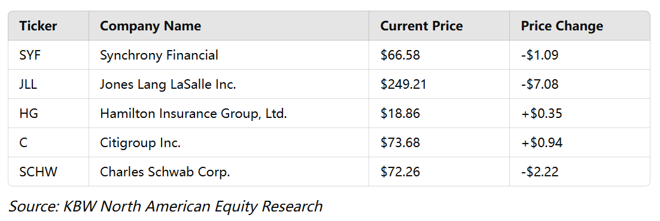
Task: Select the +$0.94 price change cell
Action: pyautogui.click(x=580, y=142)
